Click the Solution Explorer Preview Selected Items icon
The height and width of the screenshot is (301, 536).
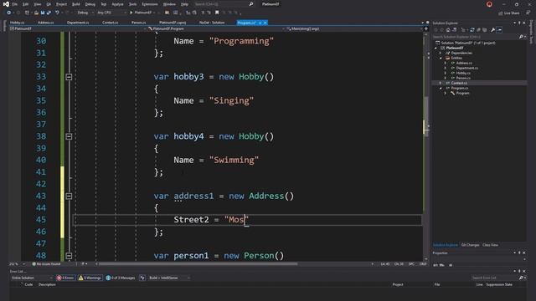499,30
